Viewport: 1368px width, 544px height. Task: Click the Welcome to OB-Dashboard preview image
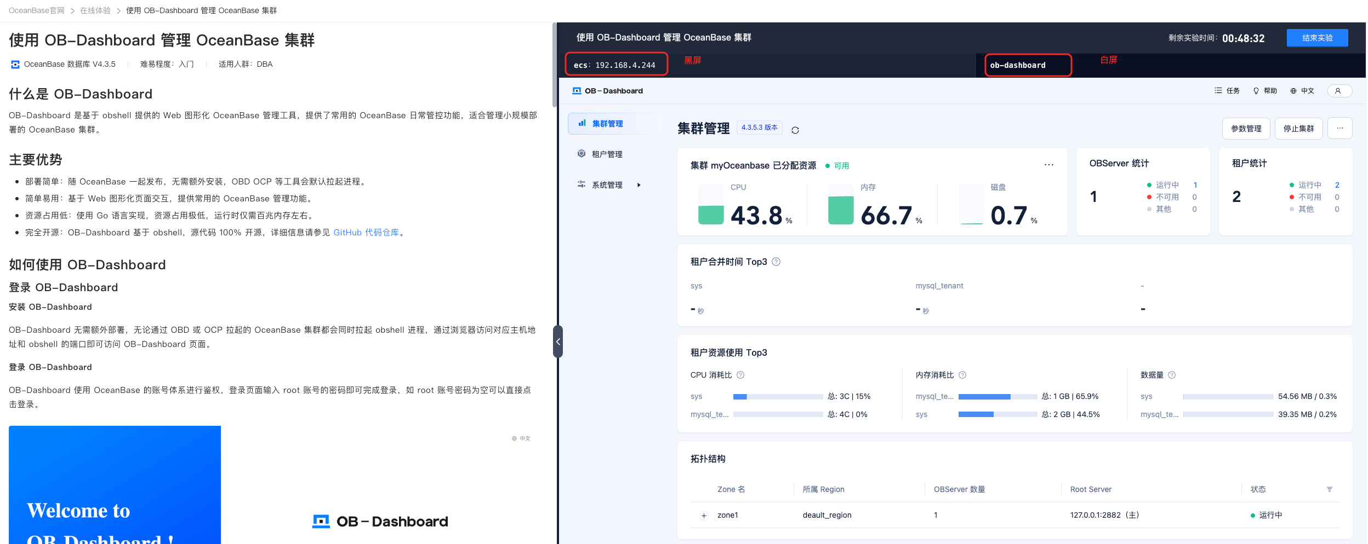point(115,485)
